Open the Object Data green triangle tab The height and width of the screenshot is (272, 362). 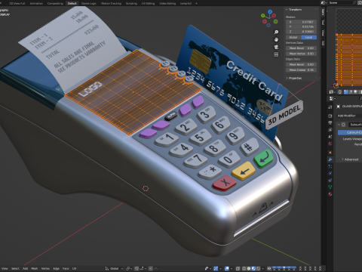click(x=330, y=187)
